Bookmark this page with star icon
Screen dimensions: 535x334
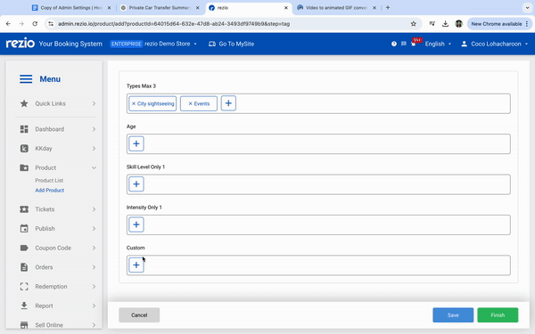pyautogui.click(x=413, y=24)
